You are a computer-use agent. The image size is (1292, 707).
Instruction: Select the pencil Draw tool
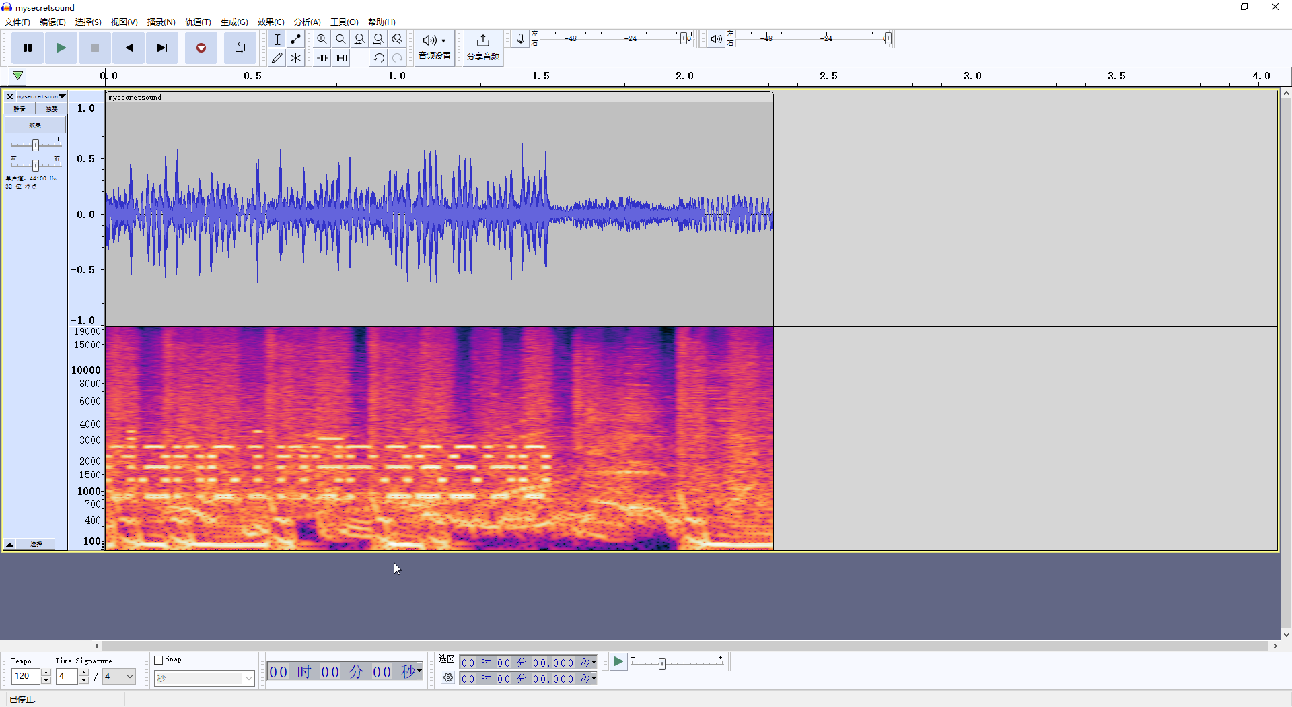coord(277,58)
